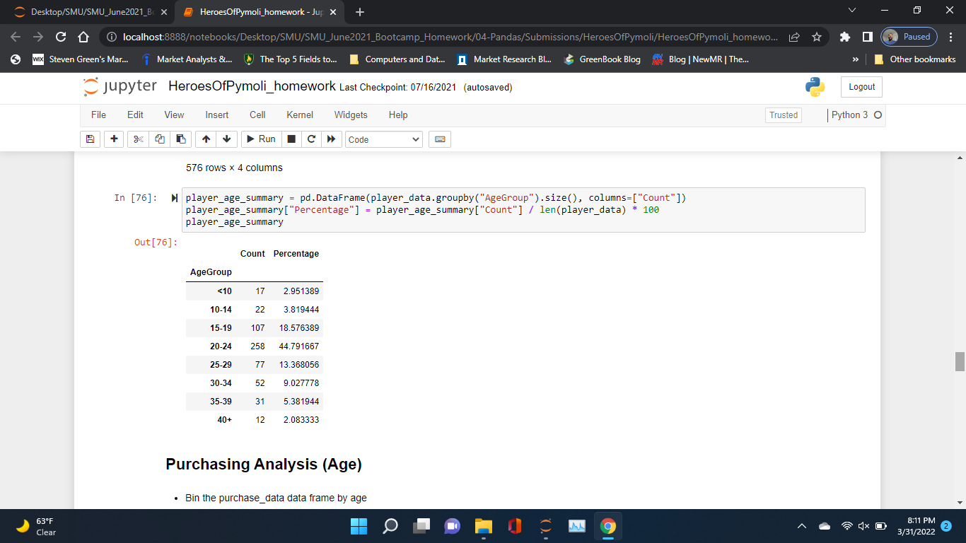Screen dimensions: 966x543
Task: Open the Widgets menu
Action: click(x=351, y=115)
